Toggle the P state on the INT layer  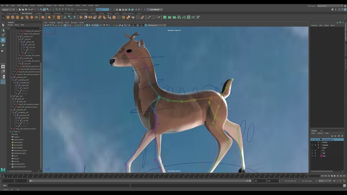(315, 153)
